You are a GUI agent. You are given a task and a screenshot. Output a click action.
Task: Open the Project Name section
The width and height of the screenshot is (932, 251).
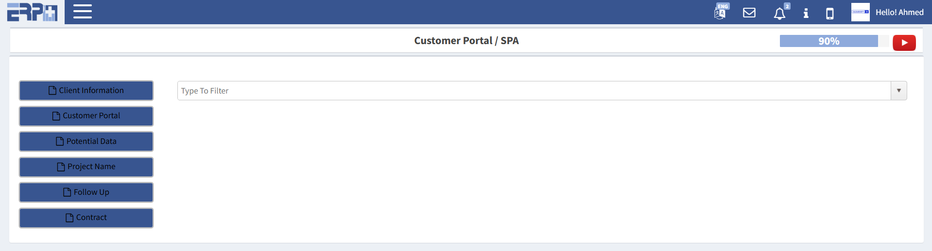(x=86, y=167)
